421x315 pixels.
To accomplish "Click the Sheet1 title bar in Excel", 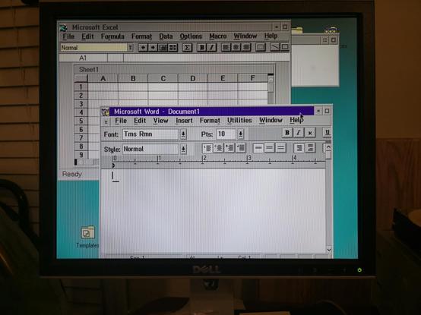I will pos(175,69).
